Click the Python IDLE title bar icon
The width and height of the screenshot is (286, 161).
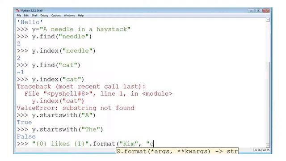pyautogui.click(x=17, y=11)
